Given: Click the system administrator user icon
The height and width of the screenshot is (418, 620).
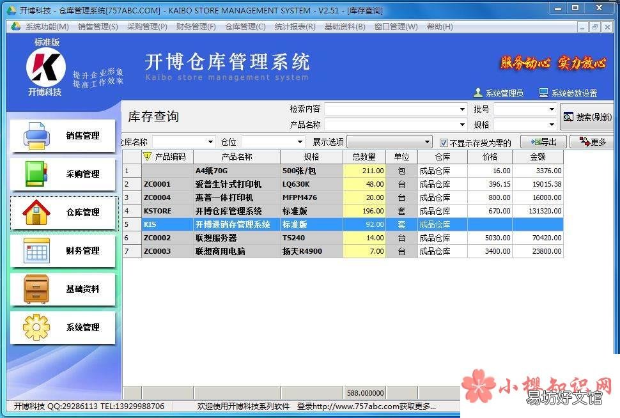Looking at the screenshot, I should point(477,93).
